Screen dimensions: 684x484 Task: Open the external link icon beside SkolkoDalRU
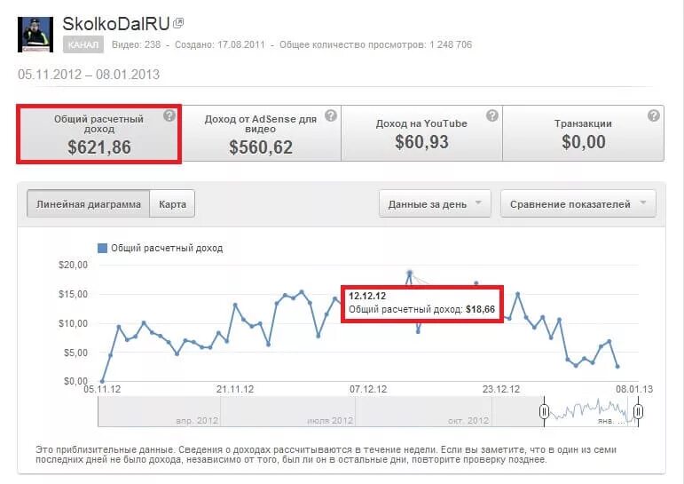click(178, 23)
